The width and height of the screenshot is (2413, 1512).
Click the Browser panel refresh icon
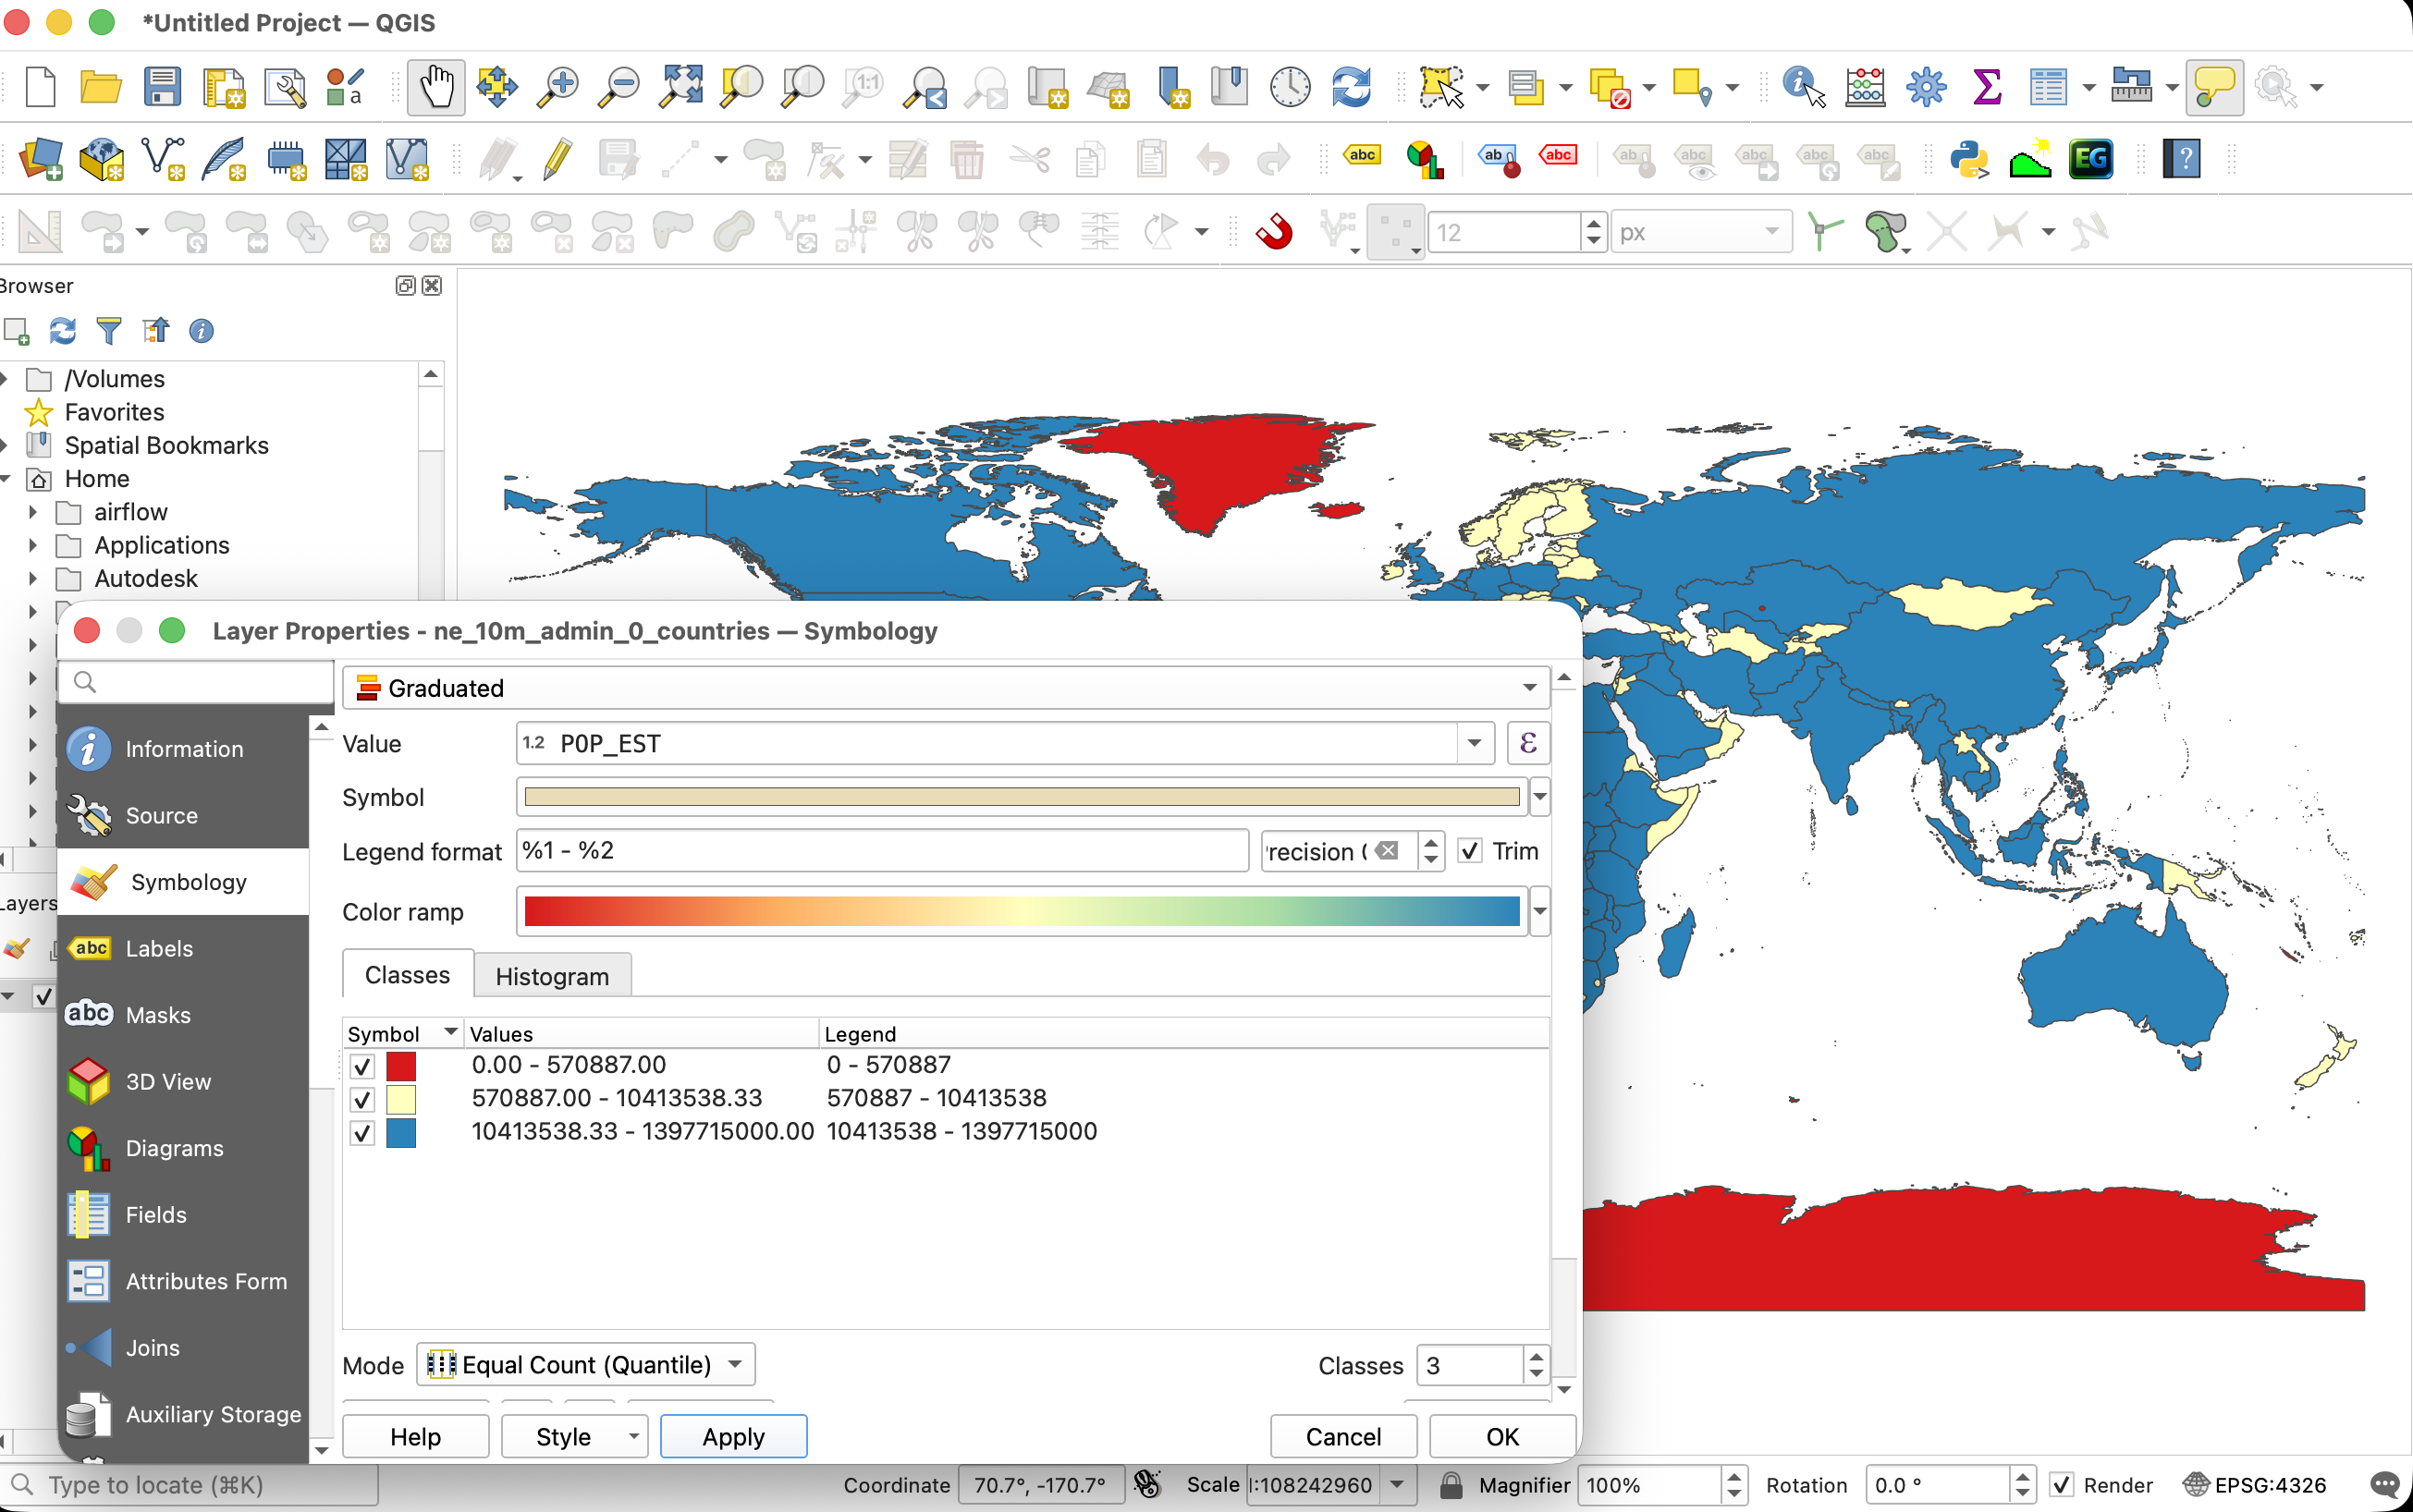tap(63, 331)
